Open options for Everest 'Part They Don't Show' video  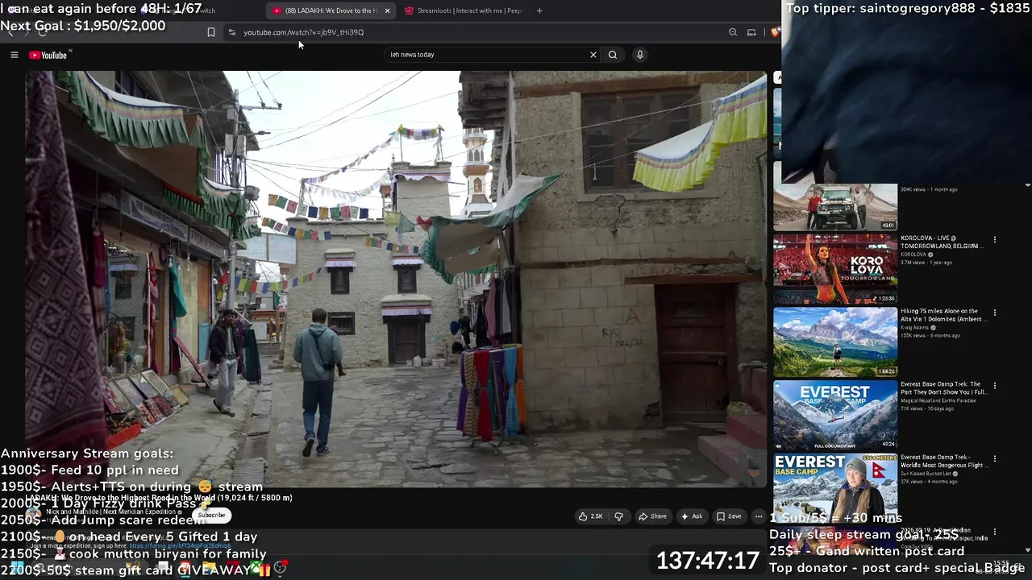(x=995, y=386)
